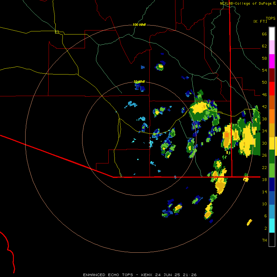Pick the cyan legend swatch
Image resolution: width=277 pixels, height=277 pixels.
pyautogui.click(x=272, y=226)
